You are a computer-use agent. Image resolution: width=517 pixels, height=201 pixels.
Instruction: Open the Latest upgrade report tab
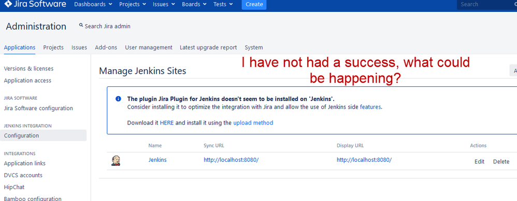(208, 48)
